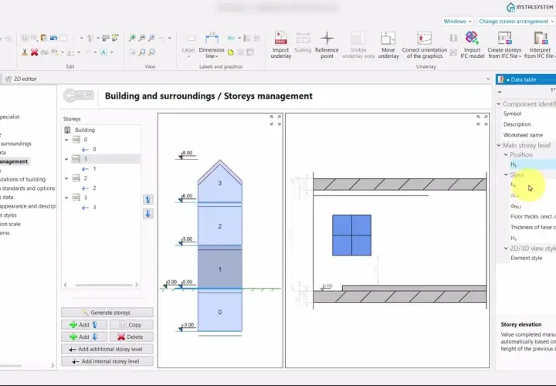The image size is (556, 386).
Task: Open the Data table panel tab
Action: coord(526,80)
